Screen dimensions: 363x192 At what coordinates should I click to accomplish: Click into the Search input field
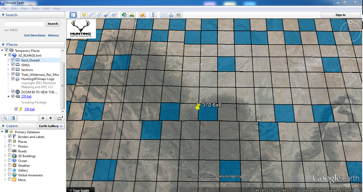pos(25,24)
